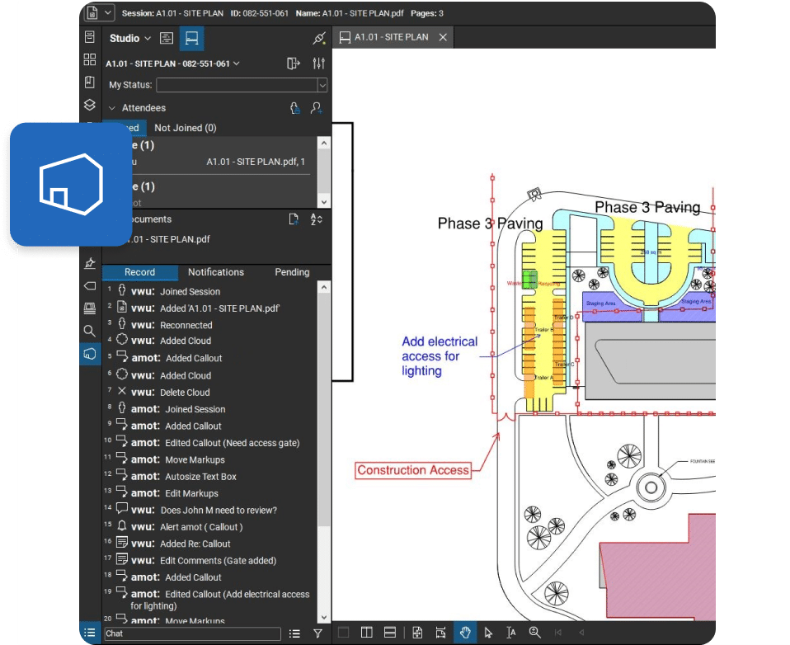Open session settings sliders icon

318,64
